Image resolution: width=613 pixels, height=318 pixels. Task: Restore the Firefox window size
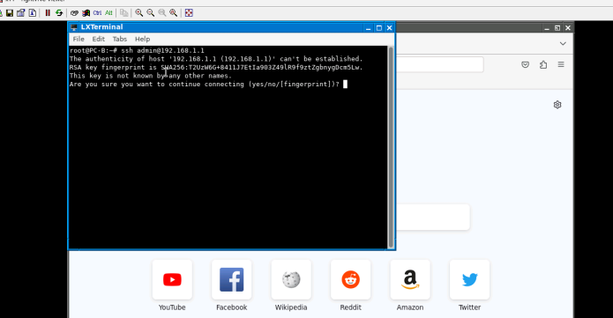point(557,27)
